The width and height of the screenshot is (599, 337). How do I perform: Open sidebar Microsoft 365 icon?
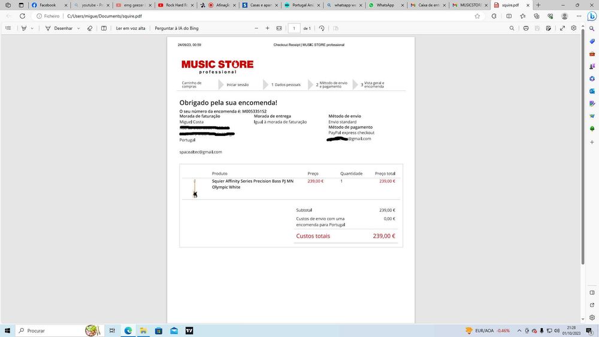click(592, 78)
